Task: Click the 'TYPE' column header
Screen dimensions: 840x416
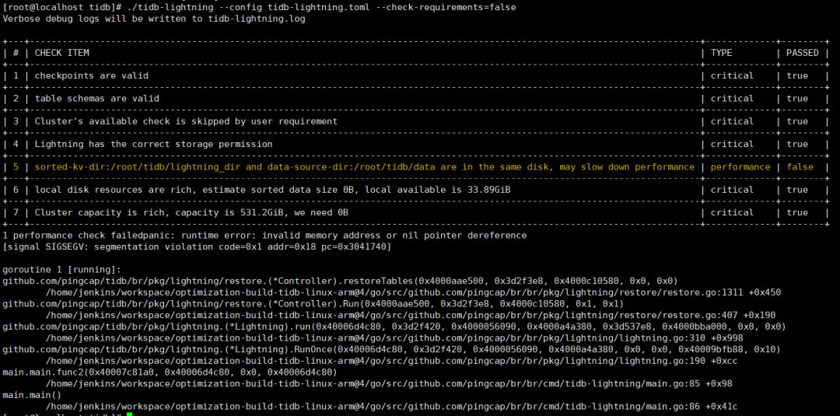Action: 722,53
